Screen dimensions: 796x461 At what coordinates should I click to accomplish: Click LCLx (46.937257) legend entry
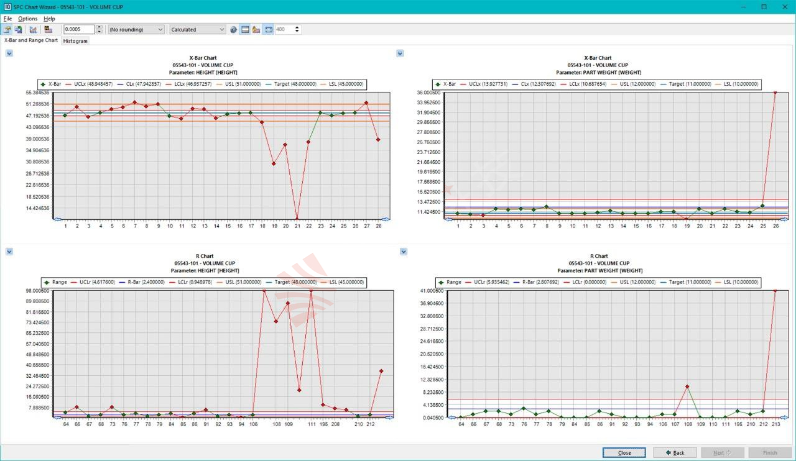coord(188,84)
